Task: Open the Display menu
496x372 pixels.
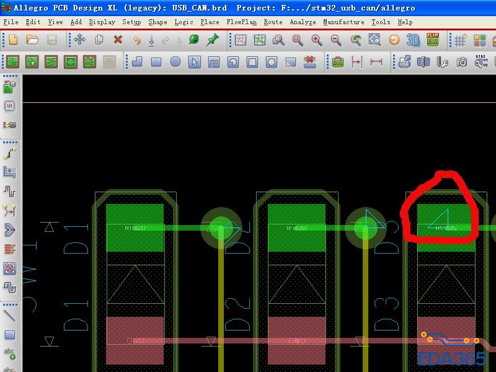Action: (x=102, y=22)
